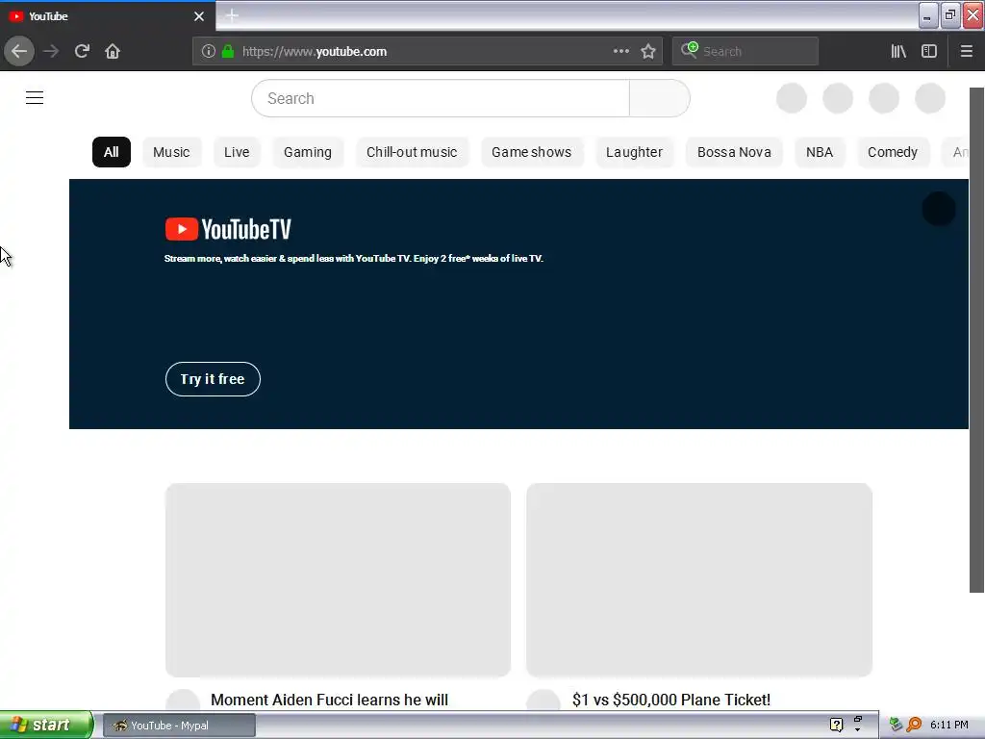Open the browser hamburger menu
The image size is (985, 739).
(966, 51)
